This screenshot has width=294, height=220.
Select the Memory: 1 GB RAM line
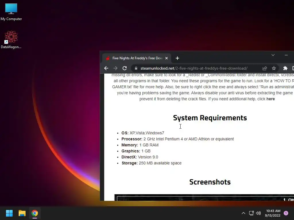tap(140, 145)
